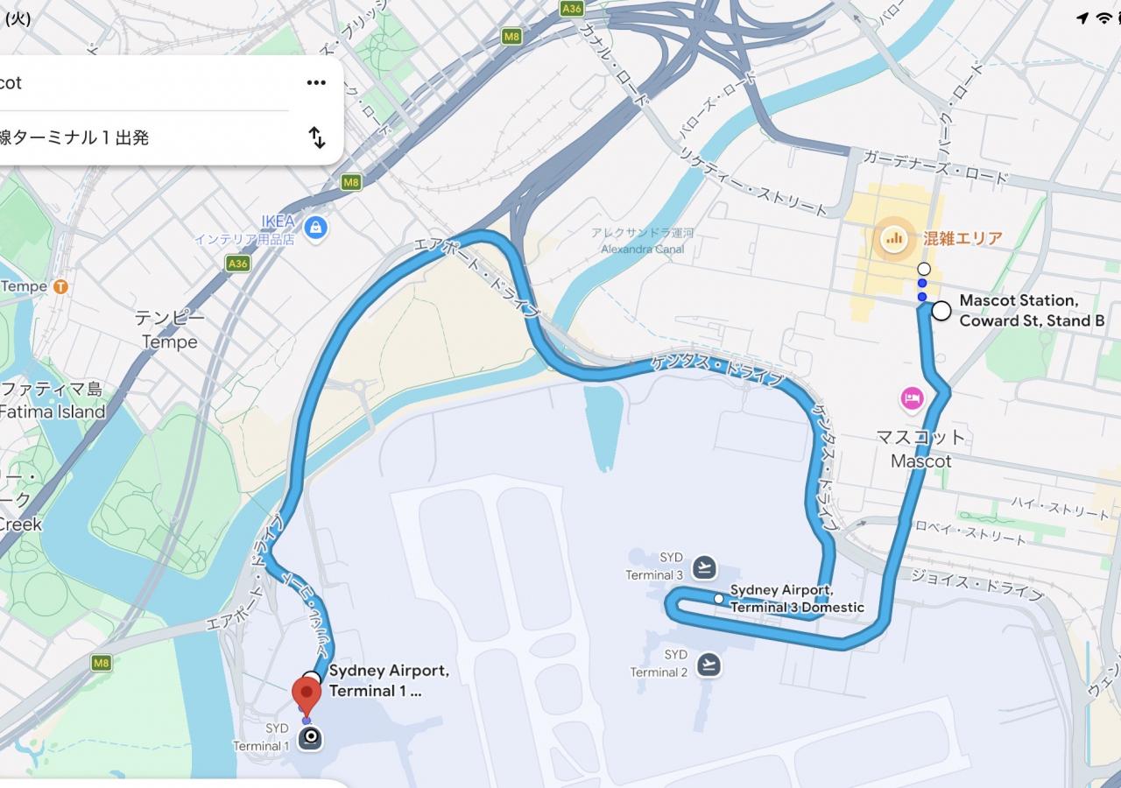Tap the M8 highway shield near IKEA
Screen dimensions: 1121x788
(x=351, y=182)
